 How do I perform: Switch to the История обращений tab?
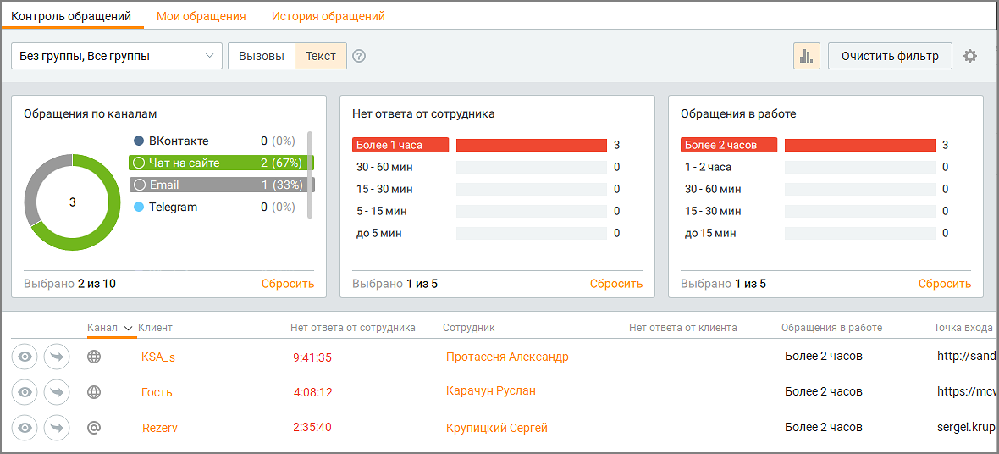tap(328, 16)
